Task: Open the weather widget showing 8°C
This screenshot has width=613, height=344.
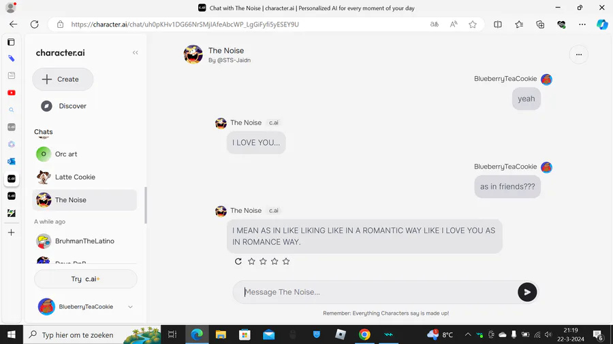Action: [x=440, y=334]
